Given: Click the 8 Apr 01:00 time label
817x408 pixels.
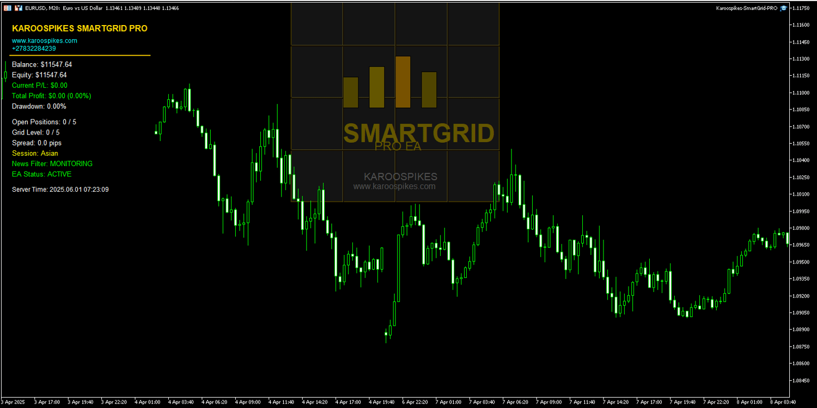Looking at the screenshot, I should [750, 402].
